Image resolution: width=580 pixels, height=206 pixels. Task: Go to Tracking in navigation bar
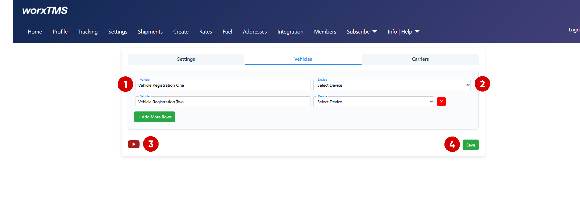(x=88, y=32)
